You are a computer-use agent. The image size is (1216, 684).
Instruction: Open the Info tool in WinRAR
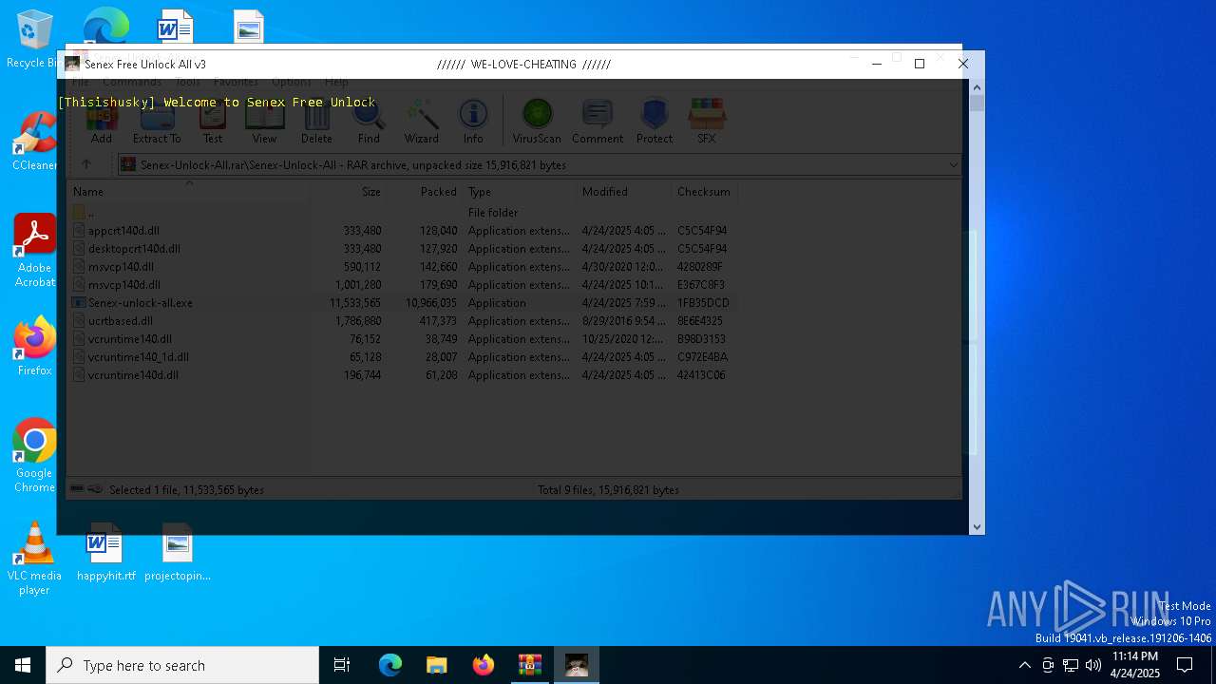(x=473, y=122)
